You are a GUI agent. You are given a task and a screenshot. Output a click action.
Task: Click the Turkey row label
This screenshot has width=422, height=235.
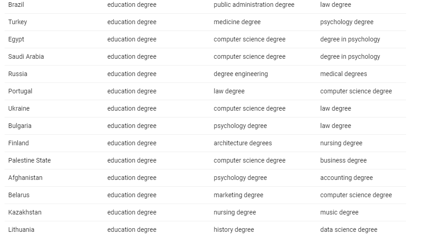coord(17,22)
